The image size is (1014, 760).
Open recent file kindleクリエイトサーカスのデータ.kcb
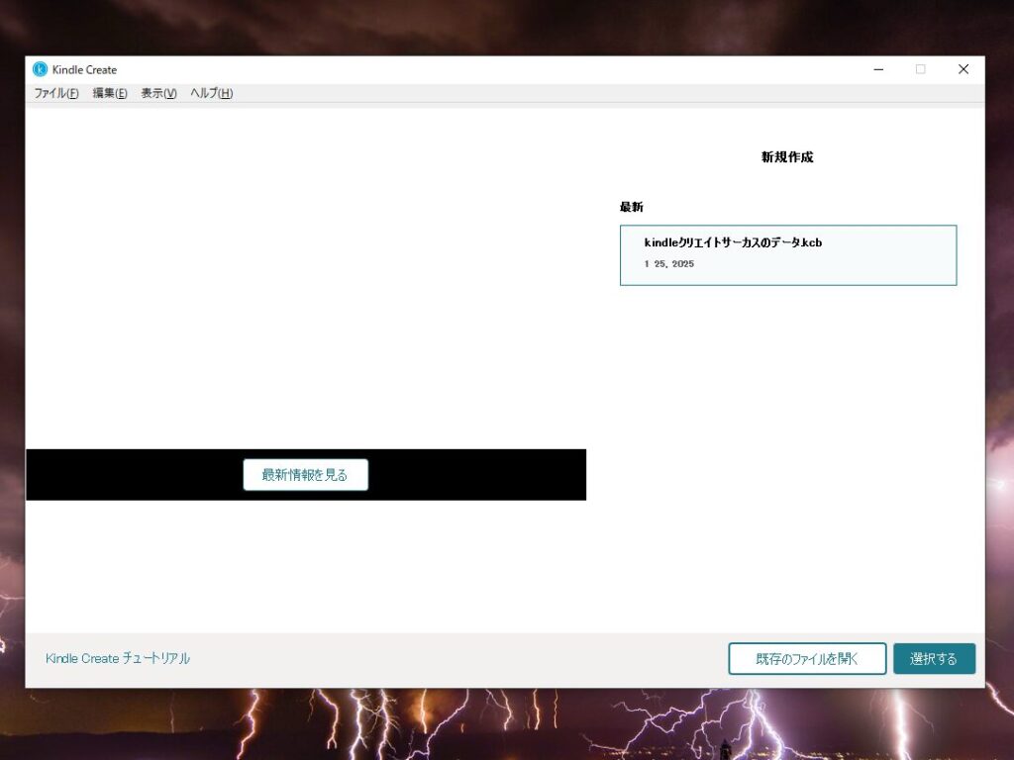point(788,255)
